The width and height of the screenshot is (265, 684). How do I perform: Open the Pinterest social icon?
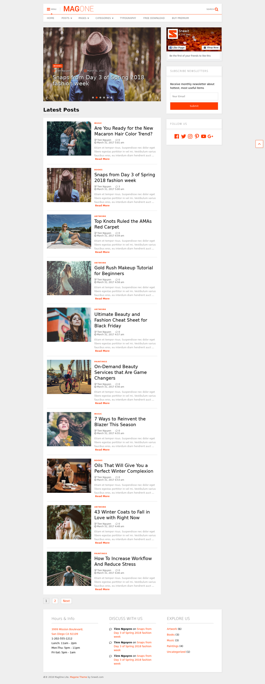click(197, 136)
